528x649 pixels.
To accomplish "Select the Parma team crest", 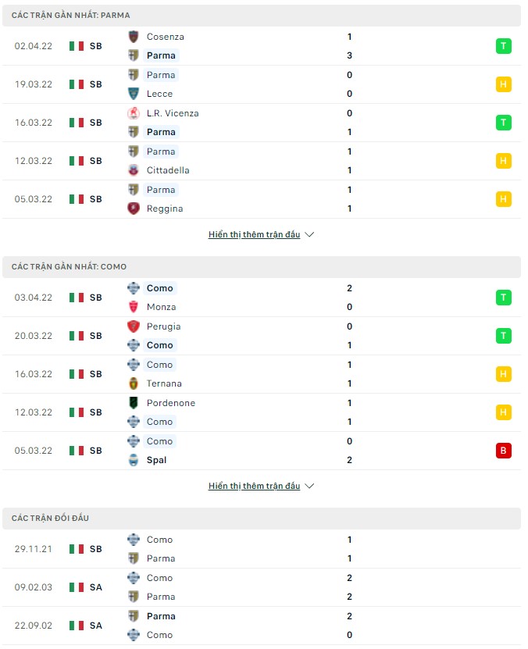I will (x=133, y=55).
